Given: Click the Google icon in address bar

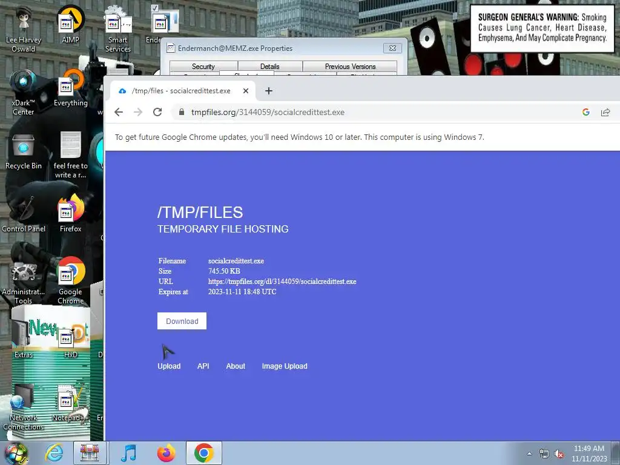Looking at the screenshot, I should [x=586, y=112].
